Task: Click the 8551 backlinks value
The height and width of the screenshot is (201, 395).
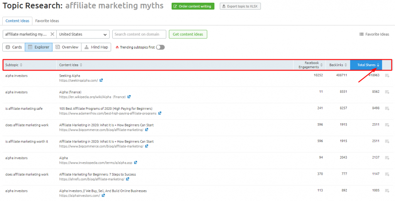Action: pyautogui.click(x=343, y=92)
